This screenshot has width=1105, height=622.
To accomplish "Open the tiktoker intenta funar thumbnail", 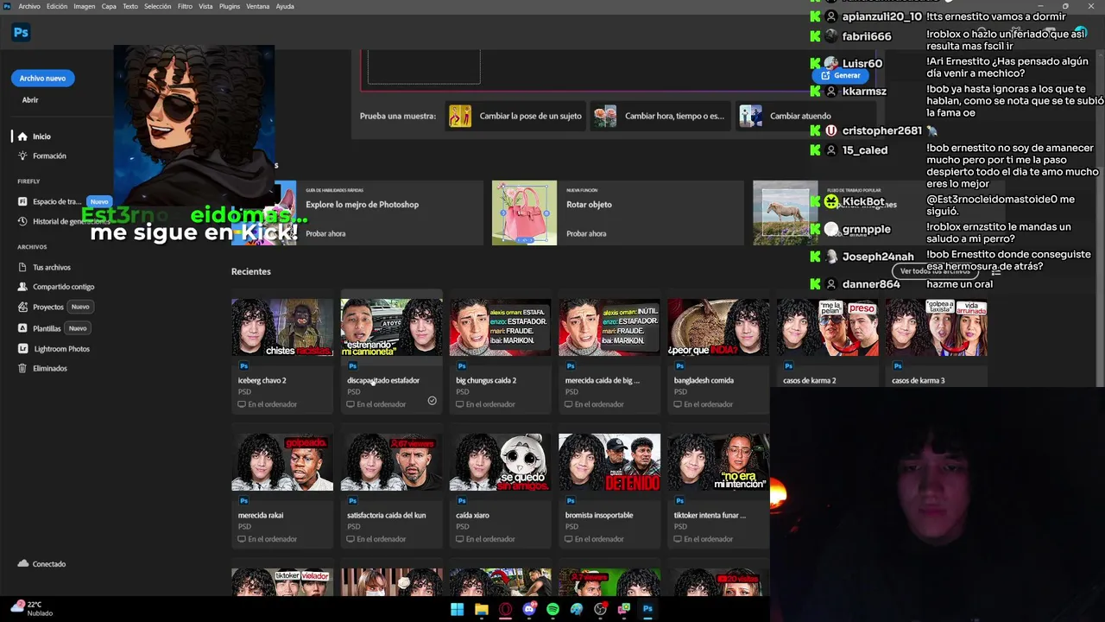I will 718,462.
